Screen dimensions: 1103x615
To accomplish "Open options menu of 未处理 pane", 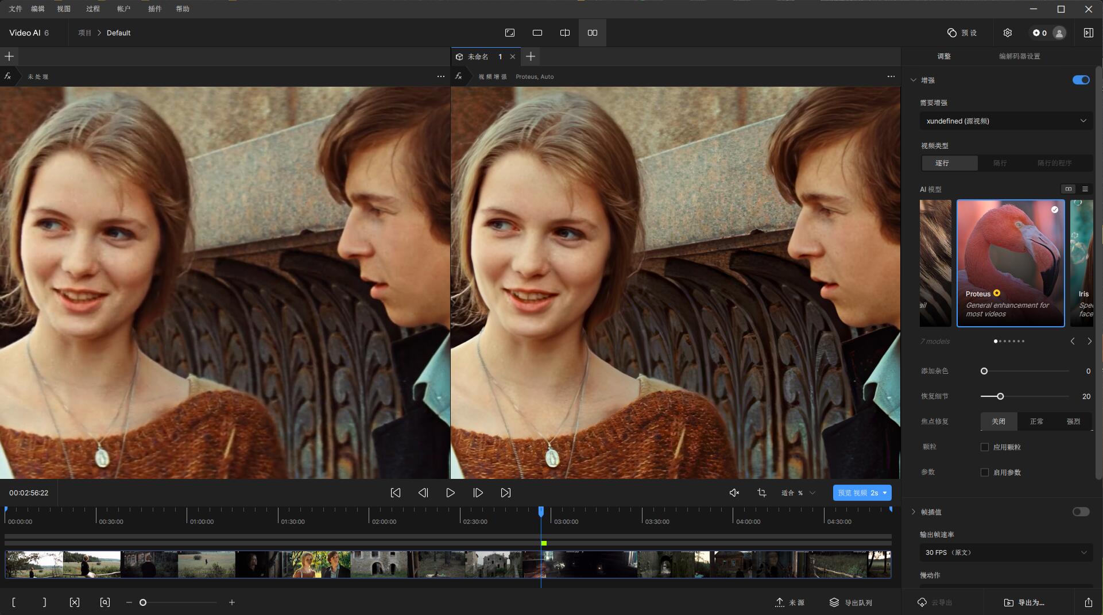I will (x=441, y=76).
